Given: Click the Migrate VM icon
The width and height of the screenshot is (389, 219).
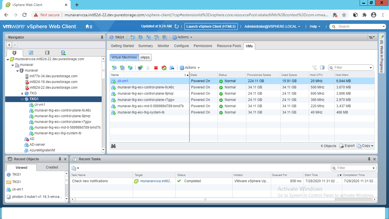Looking at the screenshot, I should pyautogui.click(x=172, y=68).
